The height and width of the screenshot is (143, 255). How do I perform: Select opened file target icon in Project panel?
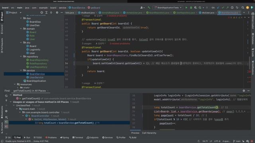(42, 12)
